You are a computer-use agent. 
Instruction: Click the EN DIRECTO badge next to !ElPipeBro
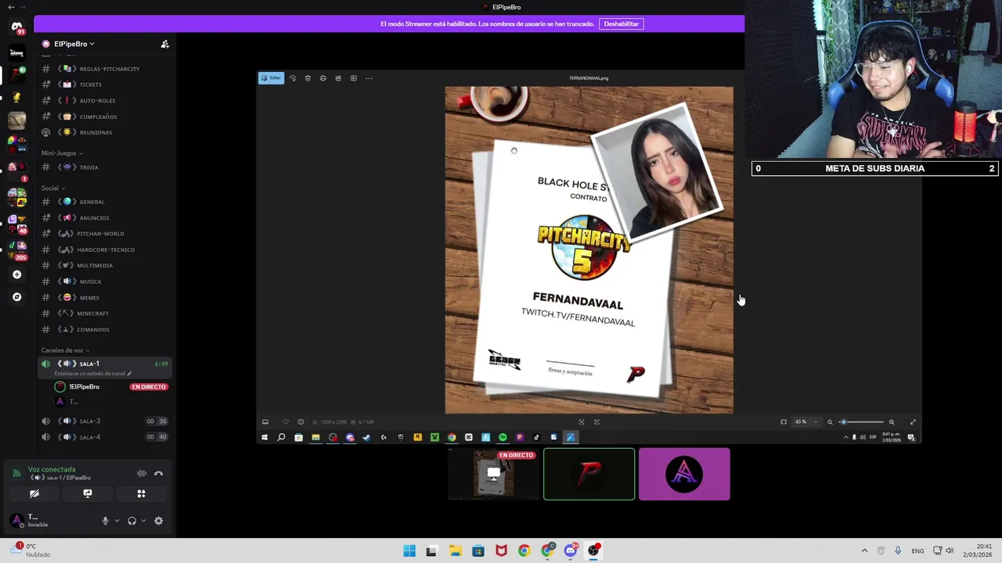(149, 387)
